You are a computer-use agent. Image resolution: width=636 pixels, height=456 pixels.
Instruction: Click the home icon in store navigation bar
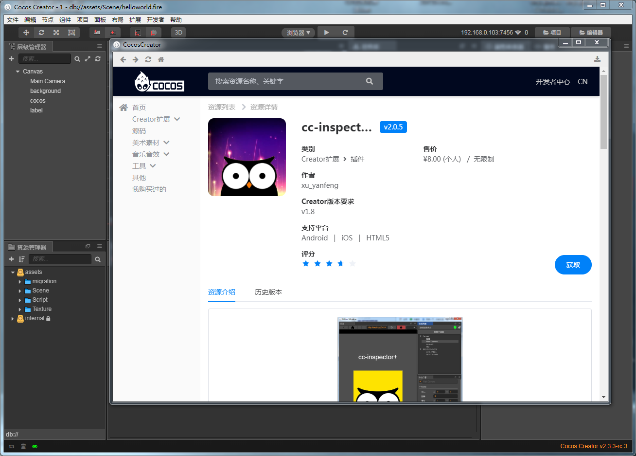[x=161, y=59]
